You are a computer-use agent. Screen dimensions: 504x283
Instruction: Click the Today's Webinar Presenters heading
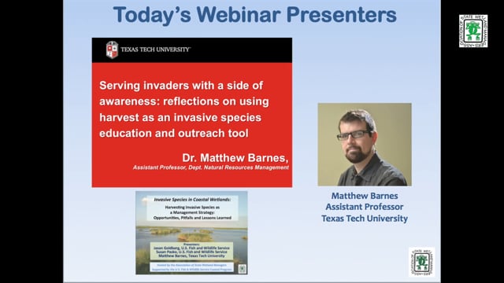pos(255,15)
